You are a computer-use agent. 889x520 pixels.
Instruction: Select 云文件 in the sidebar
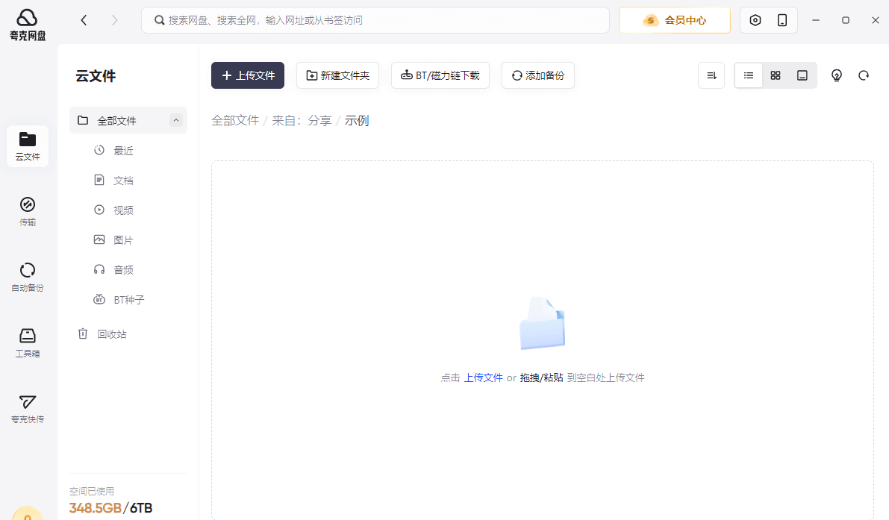coord(27,146)
